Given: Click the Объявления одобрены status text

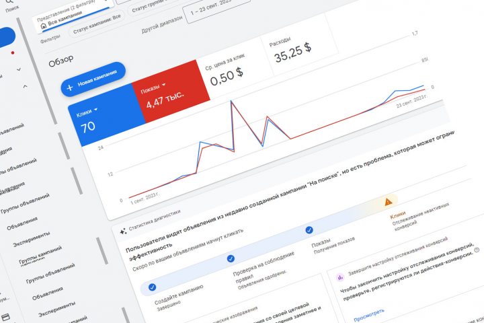Looking at the screenshot, I should coord(262,280).
